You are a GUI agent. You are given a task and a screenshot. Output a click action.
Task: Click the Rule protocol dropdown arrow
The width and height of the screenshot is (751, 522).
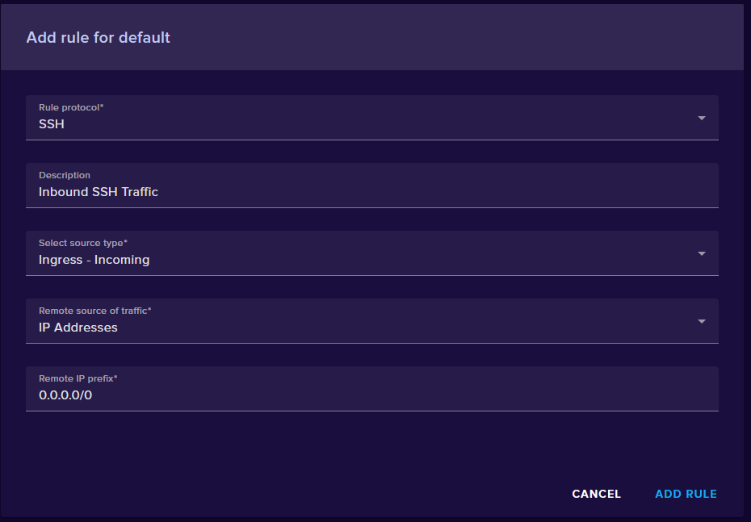pyautogui.click(x=702, y=119)
